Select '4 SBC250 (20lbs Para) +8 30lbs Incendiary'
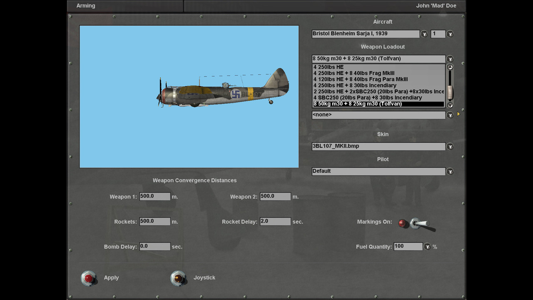 point(379,97)
